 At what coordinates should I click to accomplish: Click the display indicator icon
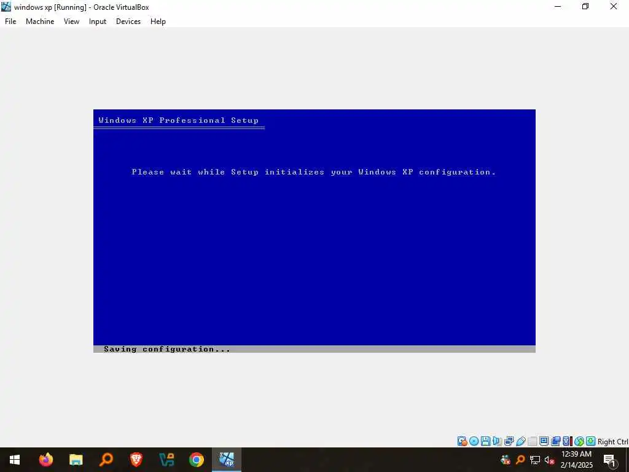click(544, 441)
